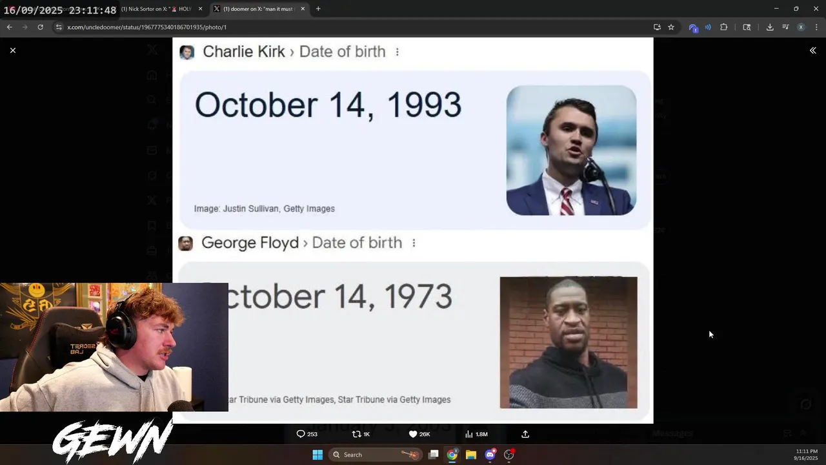Click the small Charlie Kirk avatar icon
Screen dimensions: 826x465
pos(187,52)
